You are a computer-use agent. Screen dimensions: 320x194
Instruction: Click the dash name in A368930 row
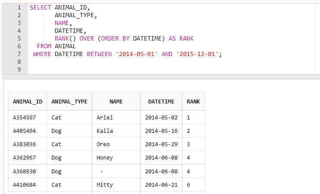101,172
